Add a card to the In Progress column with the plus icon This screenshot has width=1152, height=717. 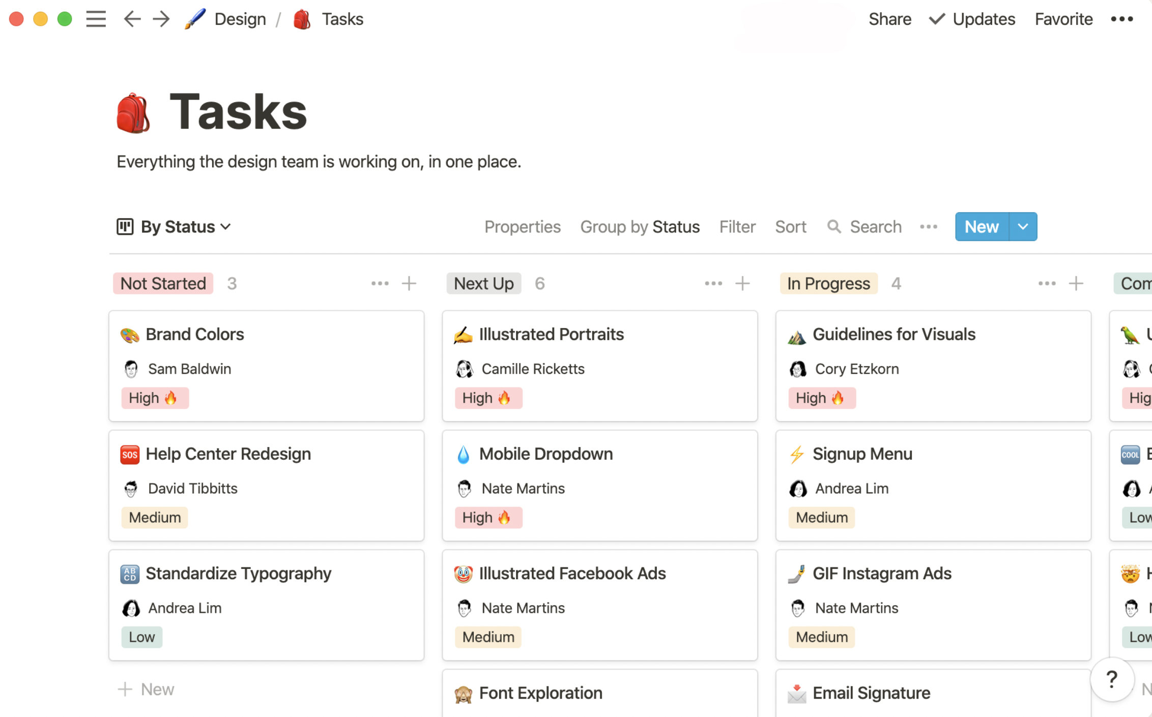tap(1076, 283)
